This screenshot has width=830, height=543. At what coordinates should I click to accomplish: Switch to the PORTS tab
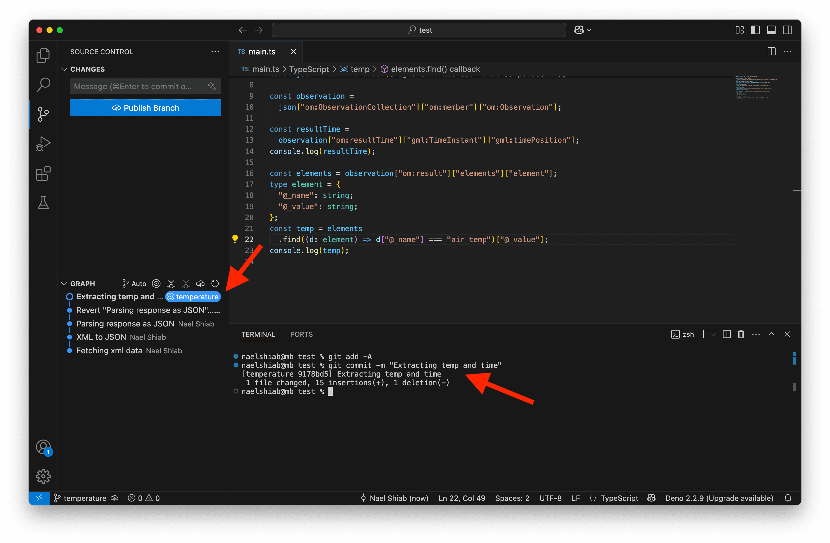pos(301,334)
